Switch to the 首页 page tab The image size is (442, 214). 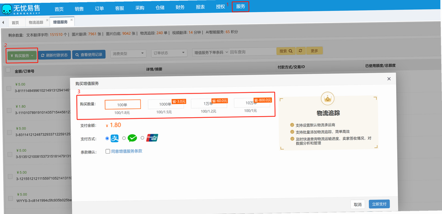point(15,23)
